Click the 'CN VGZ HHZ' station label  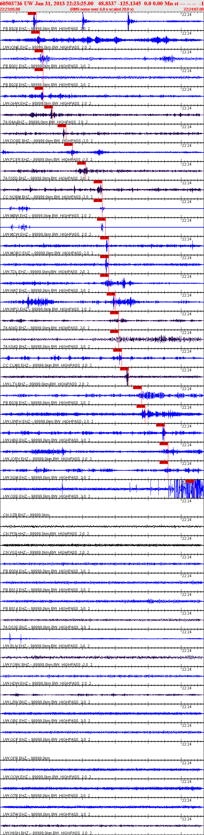click(15, 553)
